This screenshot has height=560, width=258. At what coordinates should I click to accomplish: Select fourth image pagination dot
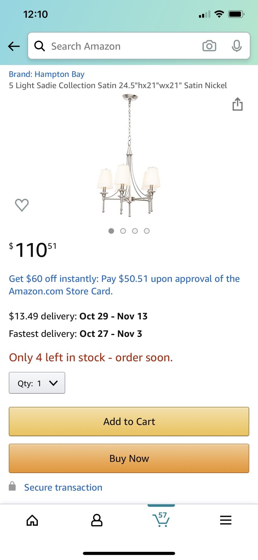tap(147, 231)
